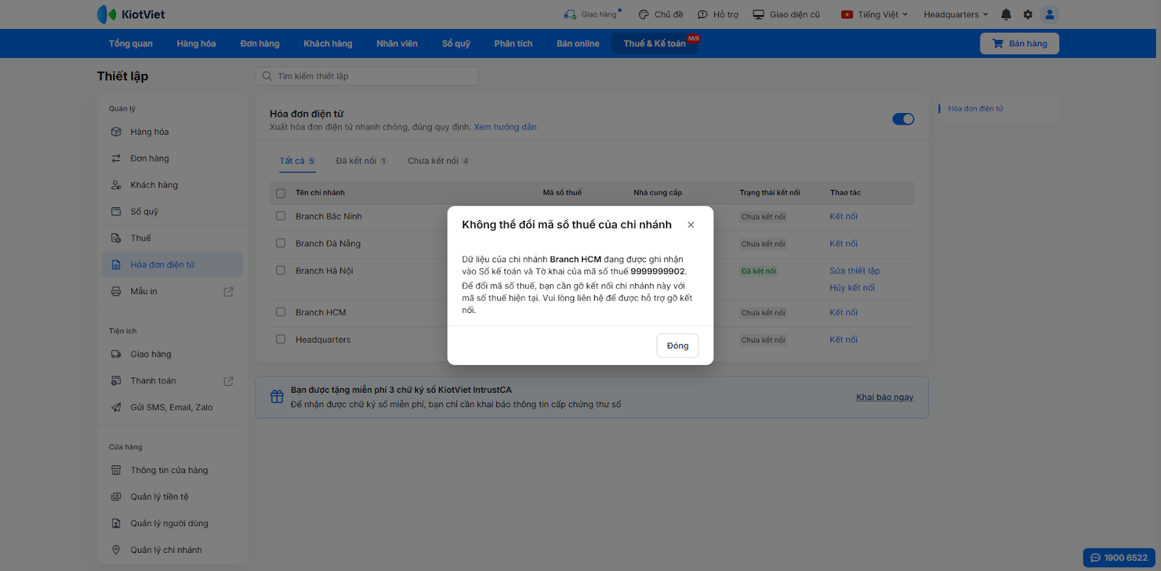
Task: Open the Bán online menu
Action: (x=578, y=43)
